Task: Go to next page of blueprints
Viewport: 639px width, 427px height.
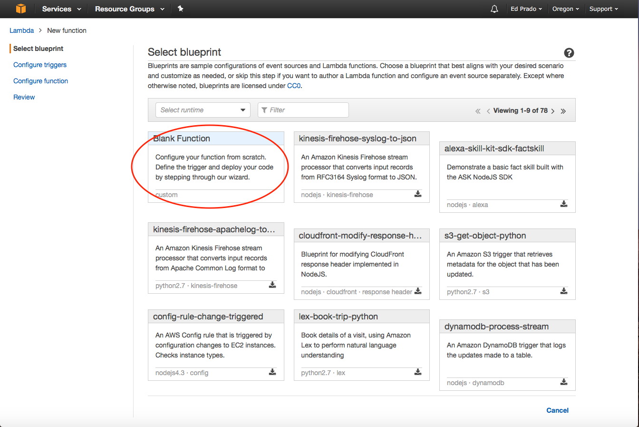Action: pyautogui.click(x=553, y=111)
